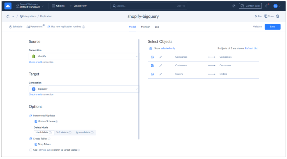Show Update Schema info tooltip icon

[x=57, y=121]
